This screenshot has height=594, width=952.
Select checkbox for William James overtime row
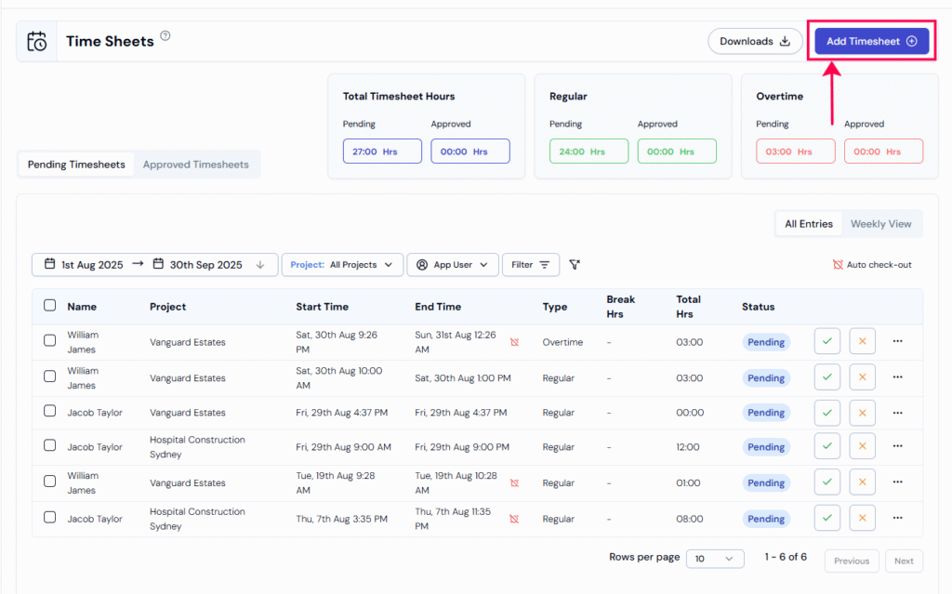pyautogui.click(x=50, y=341)
